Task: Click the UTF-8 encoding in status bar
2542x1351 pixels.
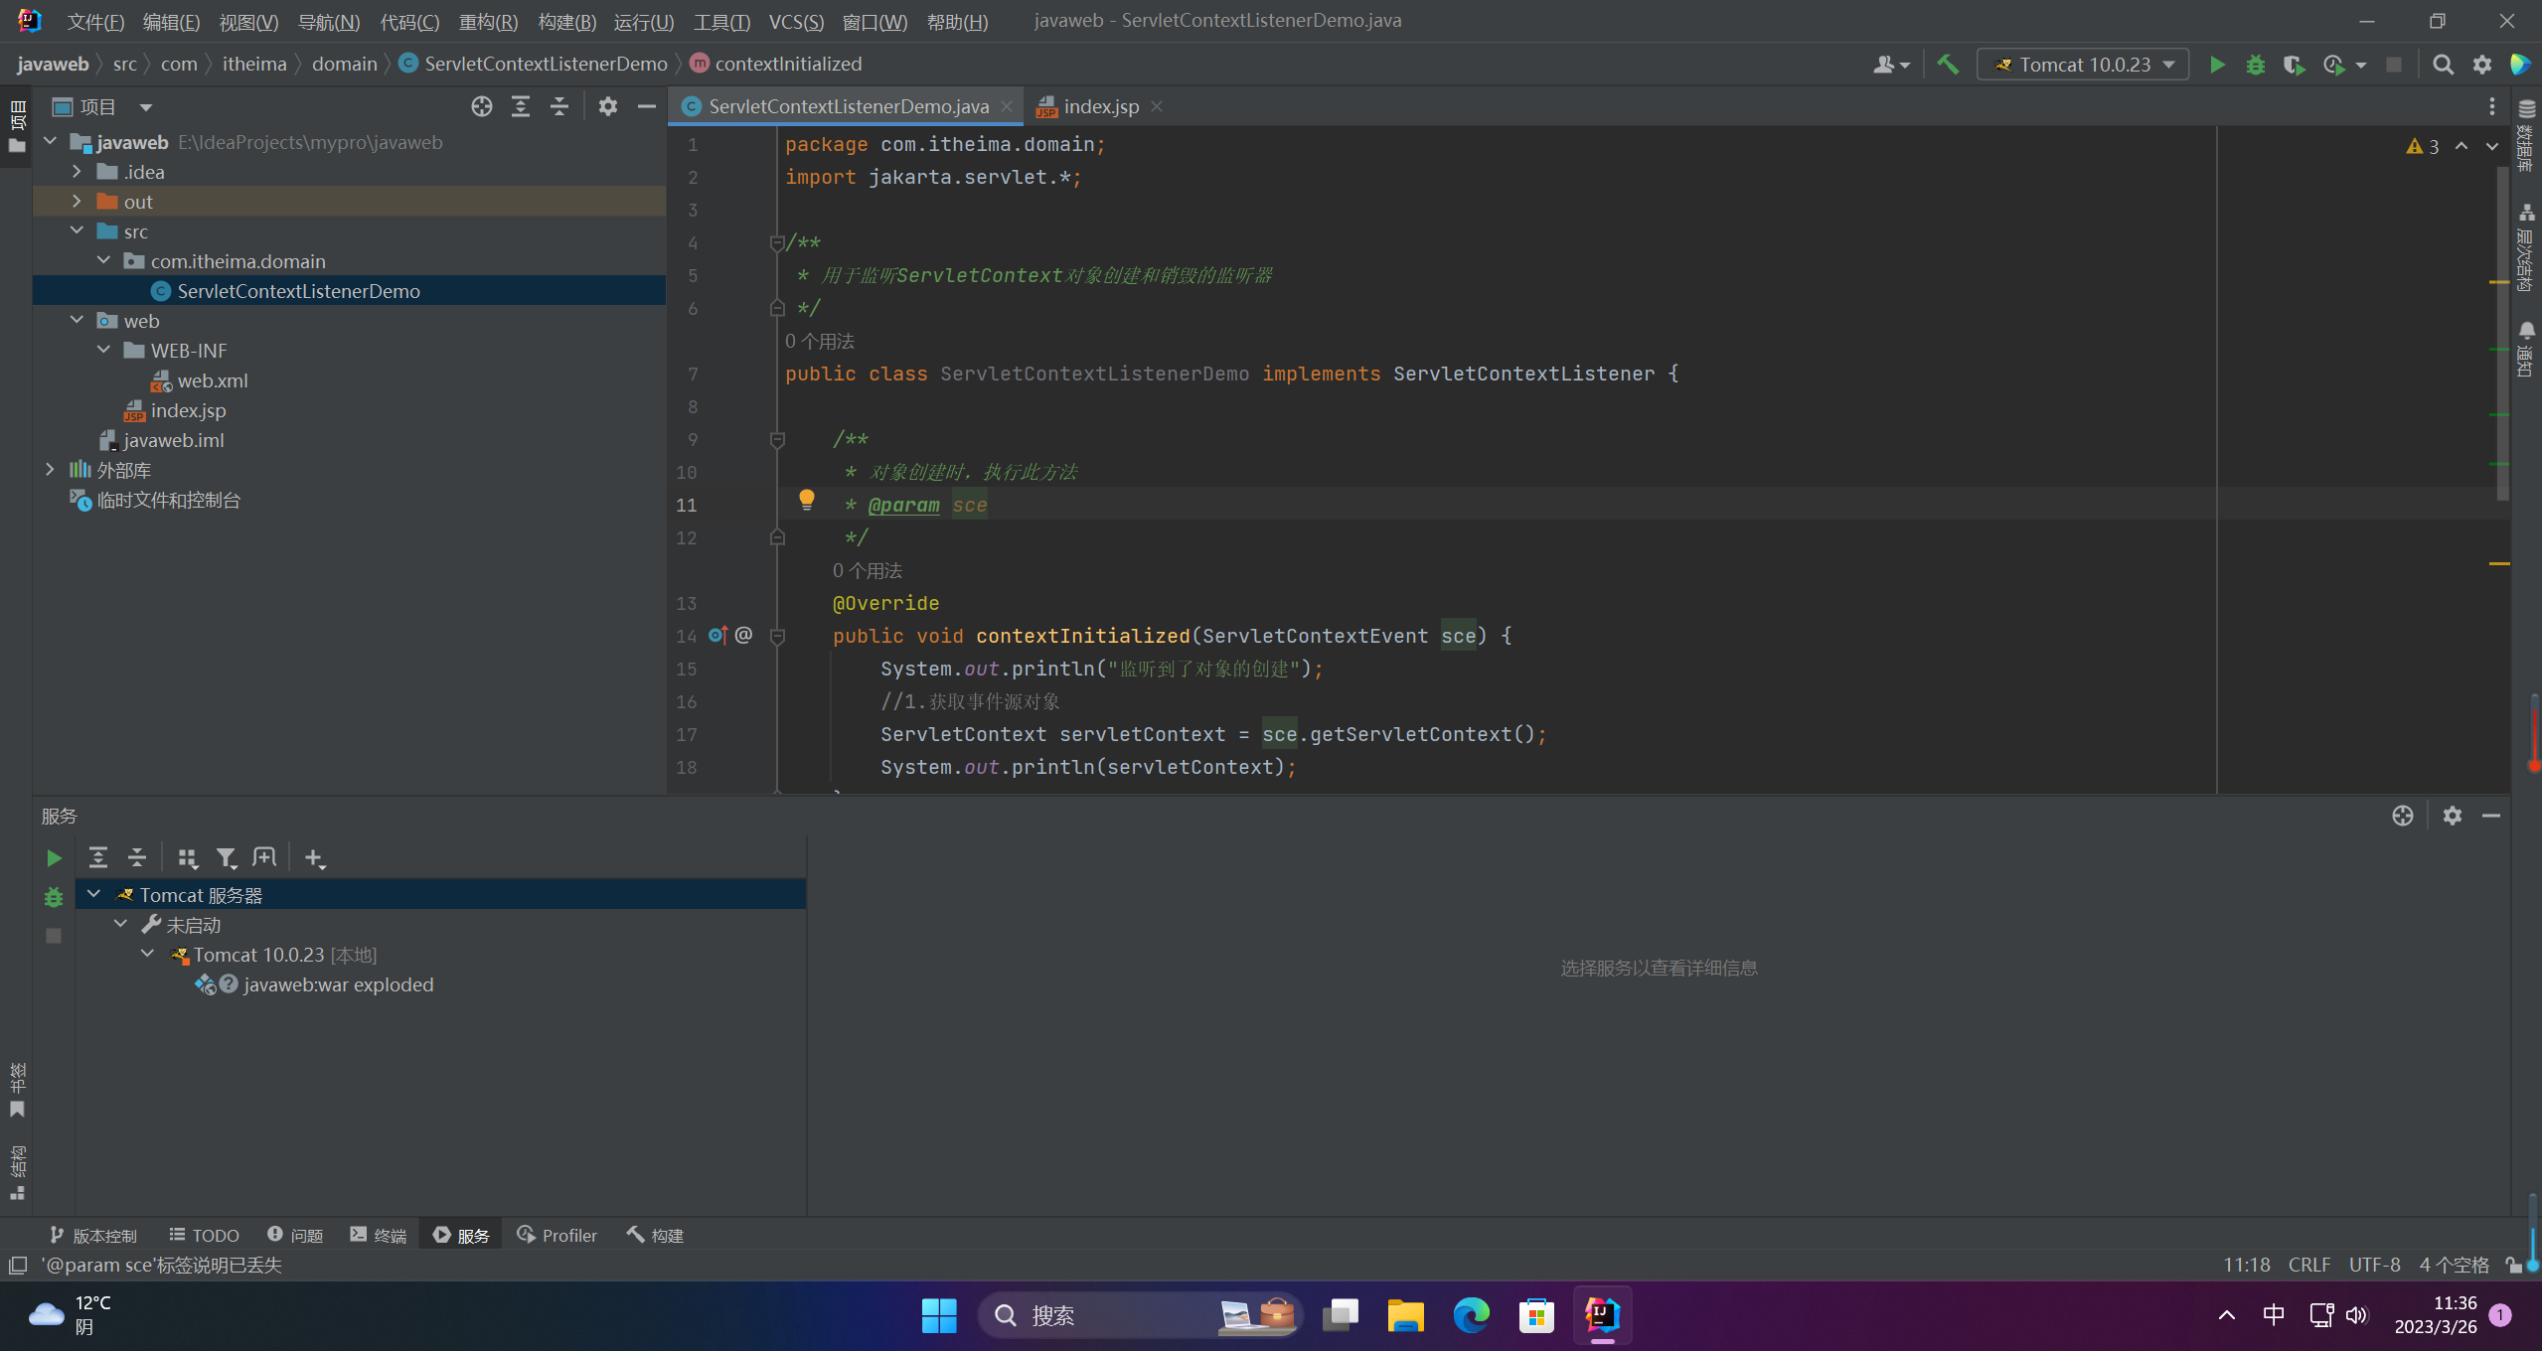Action: pyautogui.click(x=2373, y=1265)
